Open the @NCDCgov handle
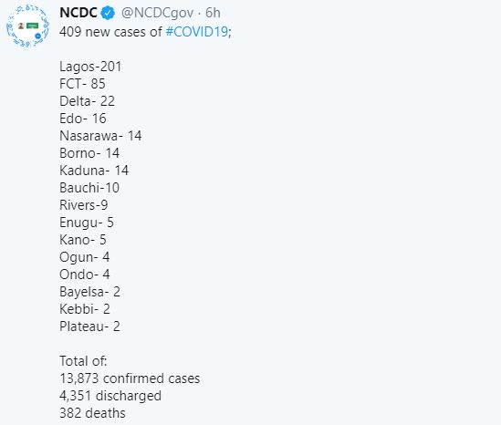Viewport: 501px width, 425px height. click(157, 13)
